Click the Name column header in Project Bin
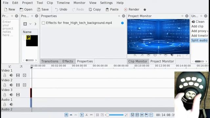The image size is (210, 118). click(30, 32)
